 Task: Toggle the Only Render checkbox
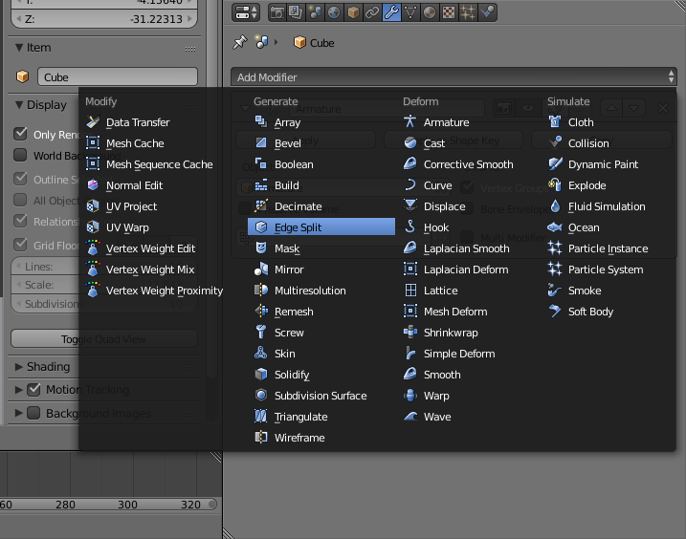click(20, 135)
